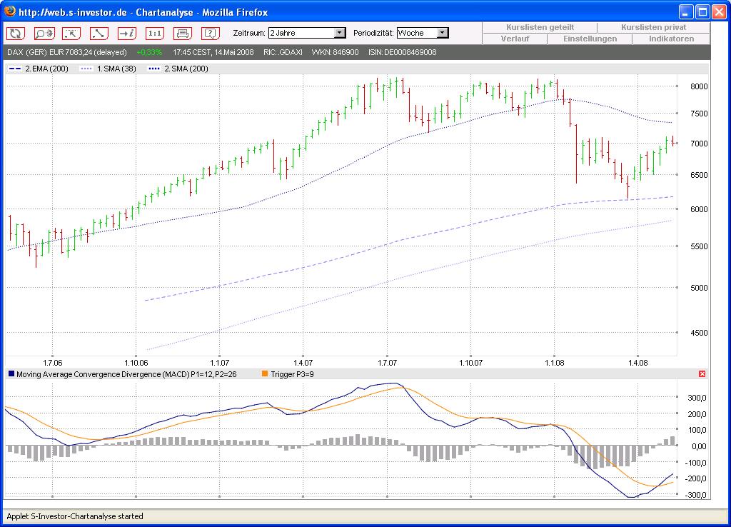Viewport: 731px width, 527px height.
Task: Click the 5500 price axis label
Action: [699, 246]
